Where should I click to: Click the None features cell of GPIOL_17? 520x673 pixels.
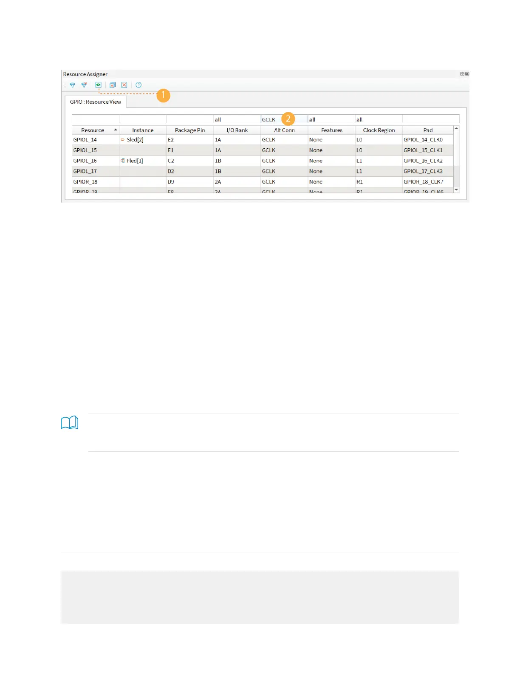click(x=331, y=171)
